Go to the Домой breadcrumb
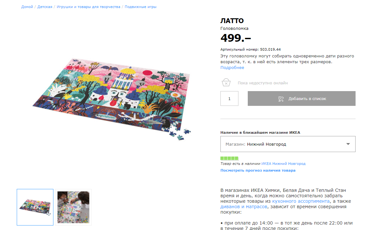Image resolution: width=371 pixels, height=230 pixels. 27,7
